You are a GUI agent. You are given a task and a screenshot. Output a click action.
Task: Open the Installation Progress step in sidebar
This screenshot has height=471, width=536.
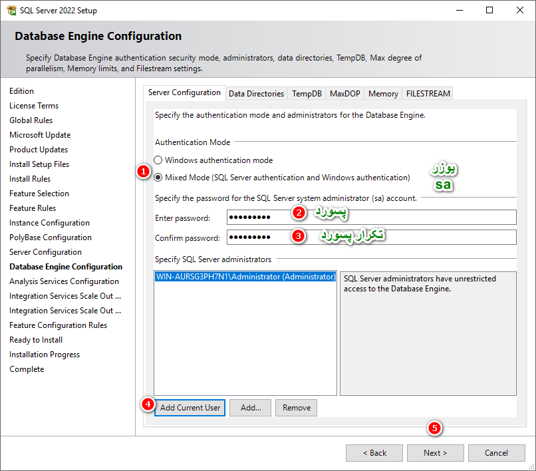coord(45,354)
